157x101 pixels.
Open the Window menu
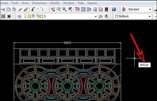[x=69, y=3]
